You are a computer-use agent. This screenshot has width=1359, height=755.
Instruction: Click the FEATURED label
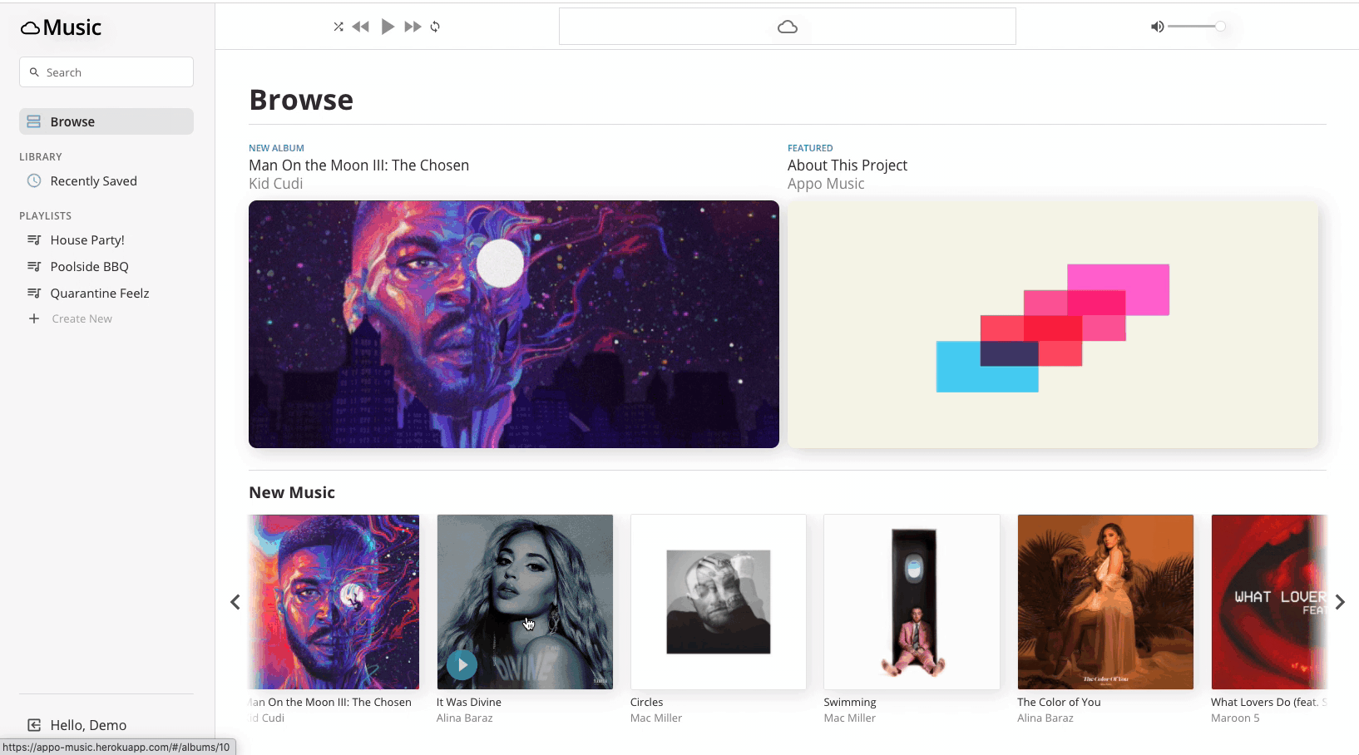click(810, 148)
